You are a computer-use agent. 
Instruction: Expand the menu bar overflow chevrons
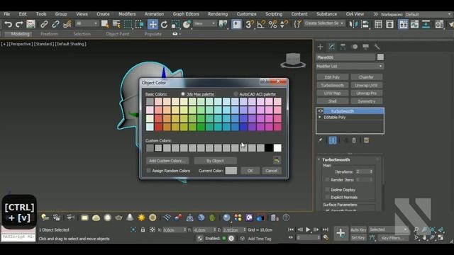click(375, 14)
